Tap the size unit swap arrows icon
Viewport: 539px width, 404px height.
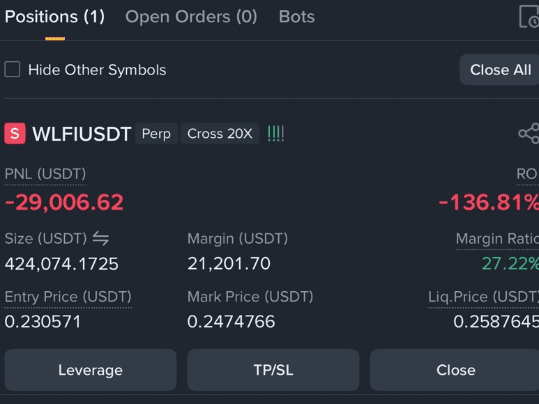100,238
